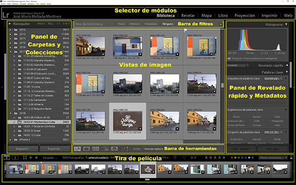Click first star in filmstrip rating filter
The image size is (296, 185).
pyautogui.click(x=206, y=158)
